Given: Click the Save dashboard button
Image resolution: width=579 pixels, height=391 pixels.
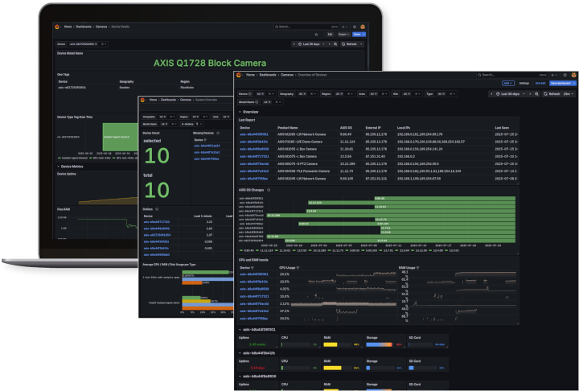Looking at the screenshot, I should (562, 83).
